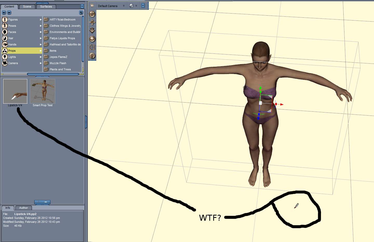Image resolution: width=374 pixels, height=242 pixels.
Task: Click the circular-arrows rotate view control
Action: (92, 39)
